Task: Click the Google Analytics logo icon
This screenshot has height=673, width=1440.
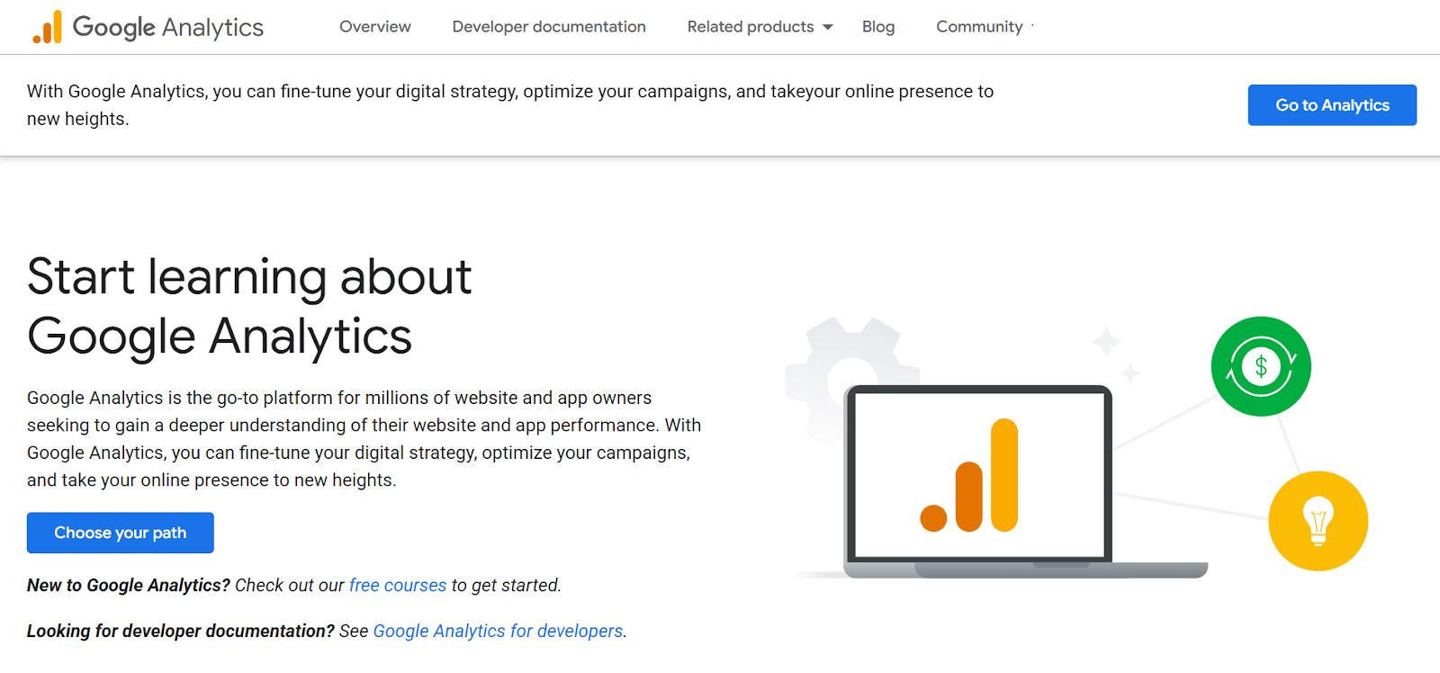Action: 48,27
